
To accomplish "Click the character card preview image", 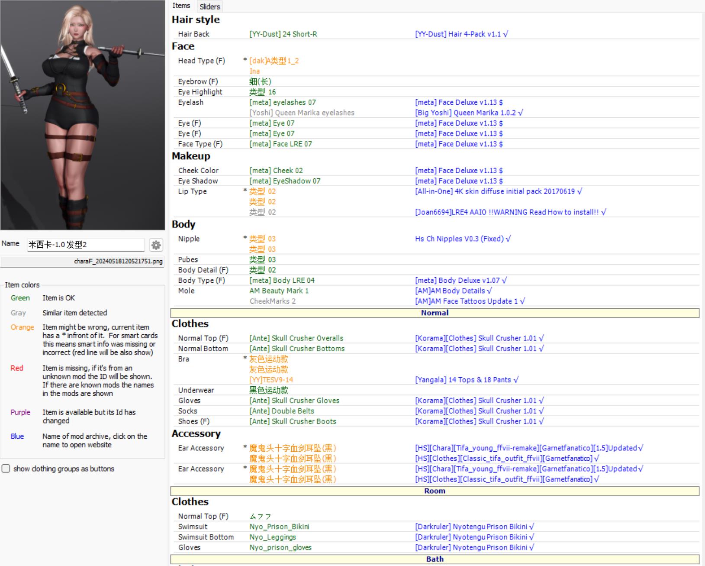I will [x=82, y=115].
